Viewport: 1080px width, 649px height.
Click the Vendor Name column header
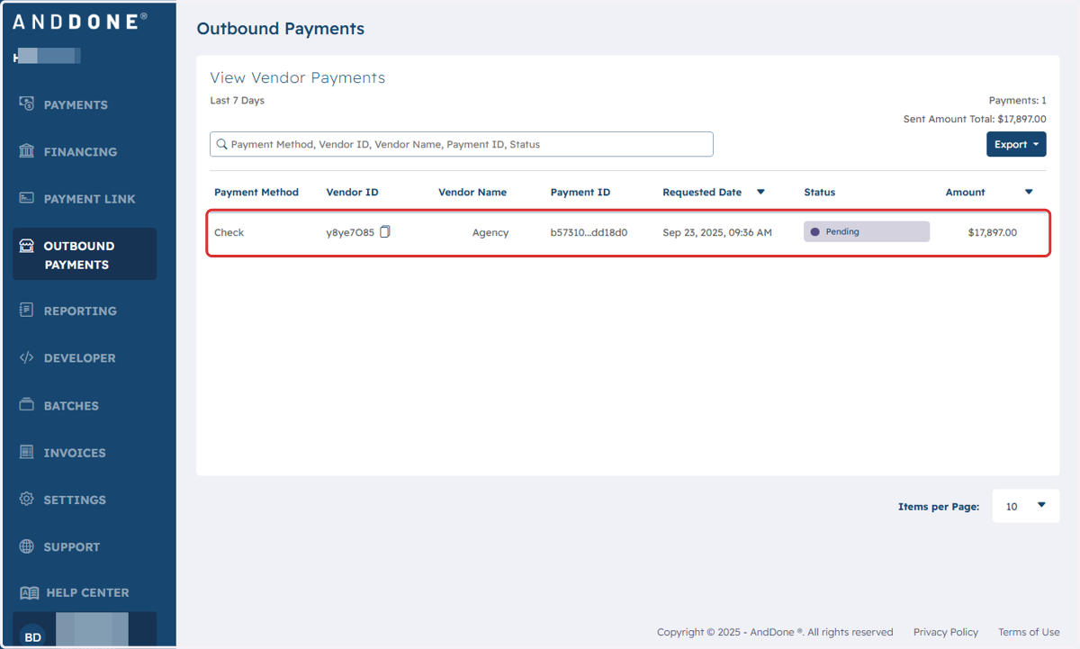[x=472, y=192]
